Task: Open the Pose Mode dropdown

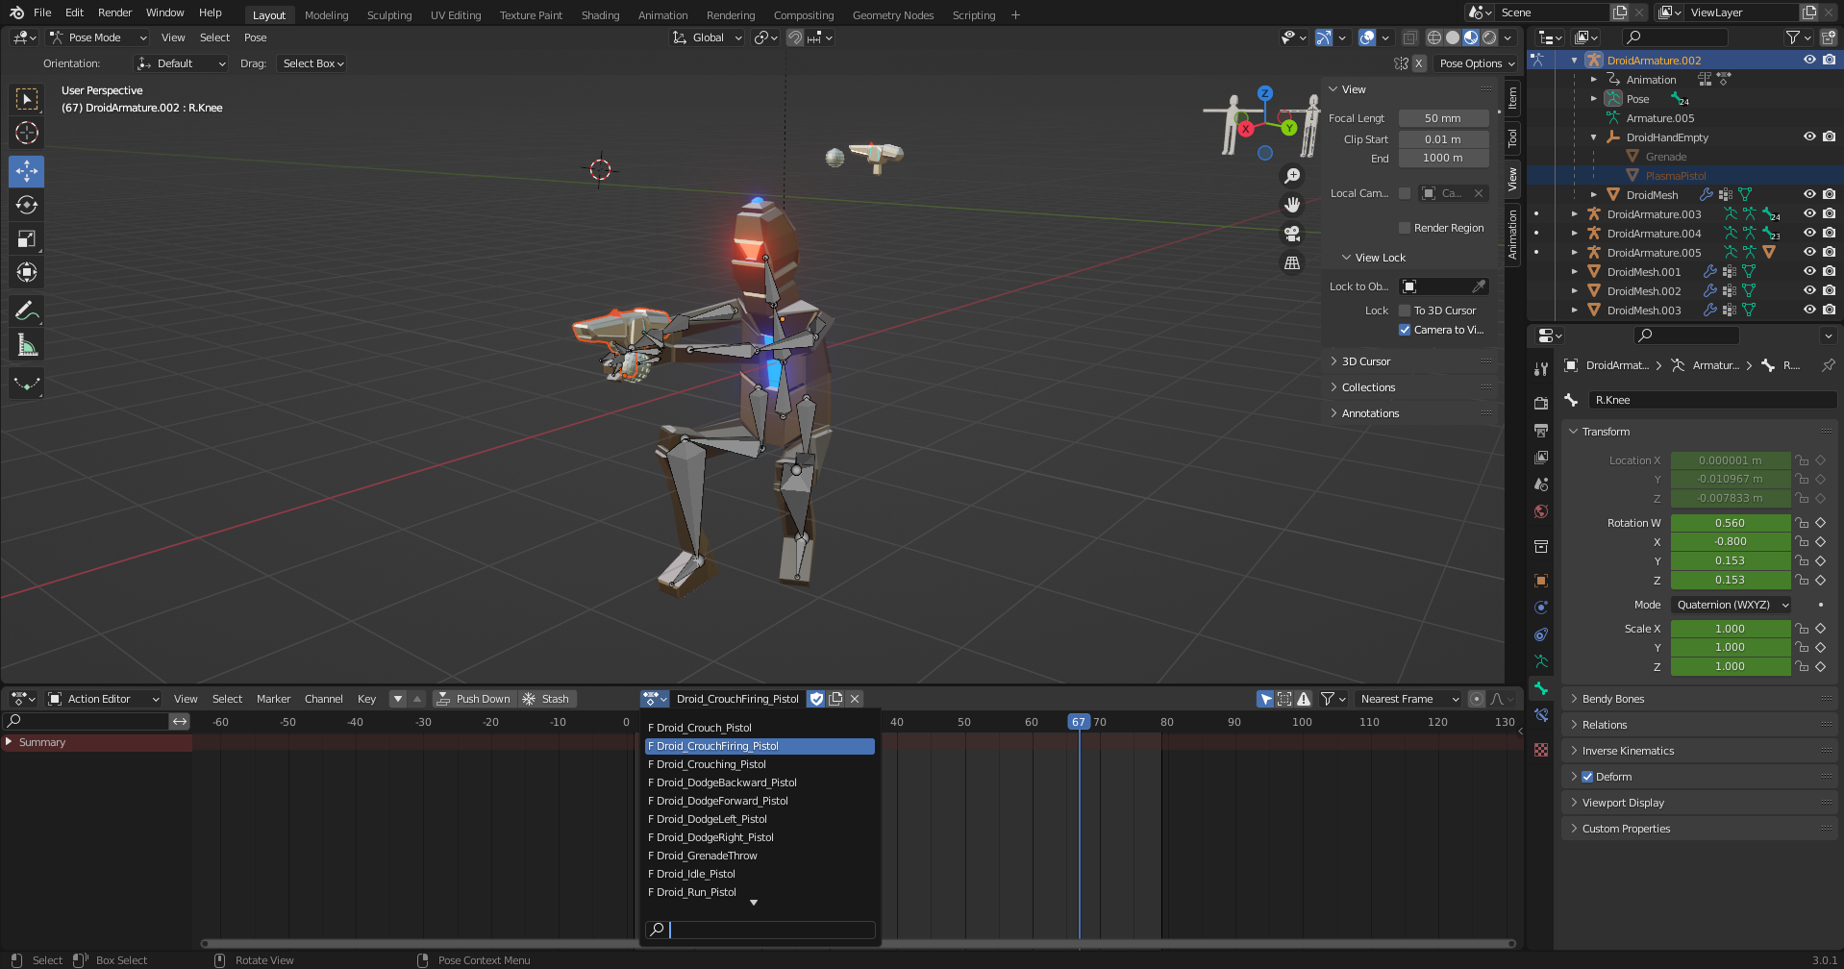Action: [x=98, y=37]
